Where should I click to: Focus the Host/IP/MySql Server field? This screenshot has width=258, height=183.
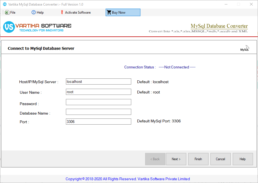pyautogui.click(x=98, y=81)
